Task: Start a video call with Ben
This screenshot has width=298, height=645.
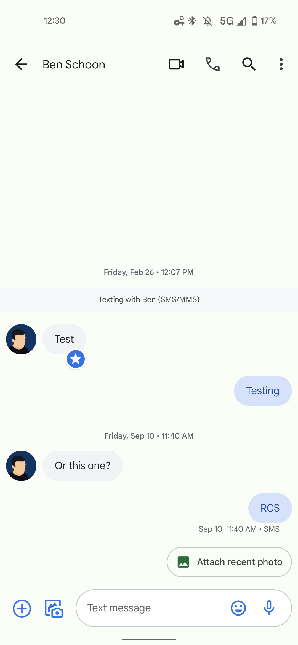Action: (176, 64)
